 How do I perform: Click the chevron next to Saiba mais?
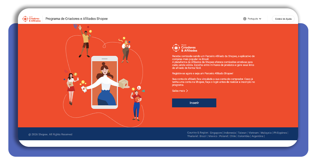(x=187, y=91)
